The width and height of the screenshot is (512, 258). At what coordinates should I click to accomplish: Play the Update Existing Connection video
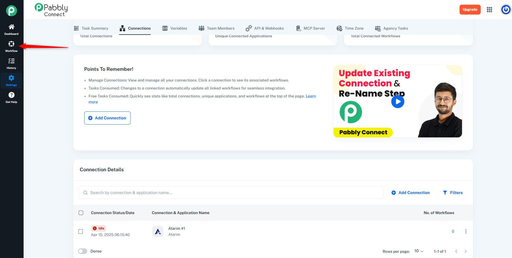[398, 102]
